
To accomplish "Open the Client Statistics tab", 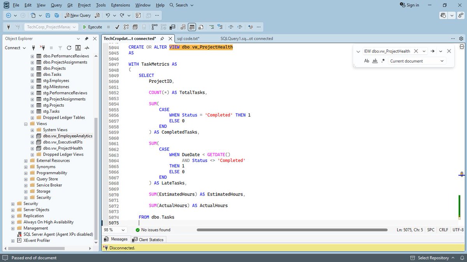I will (x=148, y=239).
